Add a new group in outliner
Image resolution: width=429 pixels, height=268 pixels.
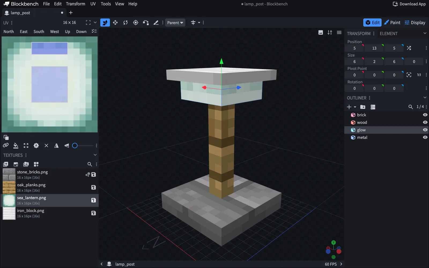click(363, 107)
